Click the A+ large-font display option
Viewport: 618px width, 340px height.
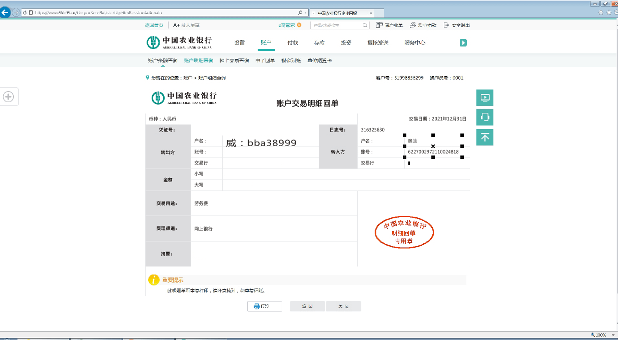[x=186, y=25]
